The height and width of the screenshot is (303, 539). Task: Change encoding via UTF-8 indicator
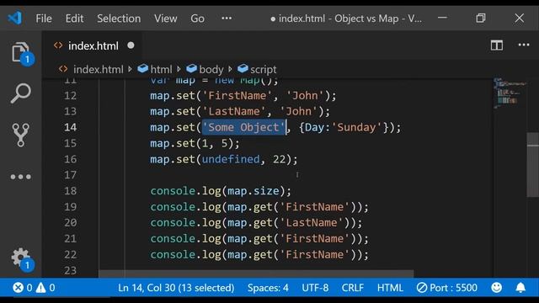[x=315, y=288]
